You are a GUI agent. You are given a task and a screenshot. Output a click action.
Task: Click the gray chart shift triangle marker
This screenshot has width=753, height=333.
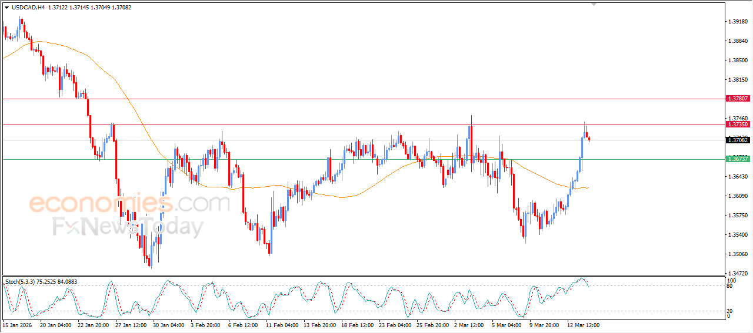click(x=594, y=4)
